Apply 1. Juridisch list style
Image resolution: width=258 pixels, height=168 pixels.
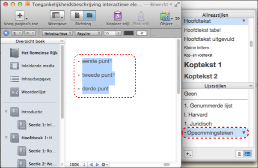[198, 124]
